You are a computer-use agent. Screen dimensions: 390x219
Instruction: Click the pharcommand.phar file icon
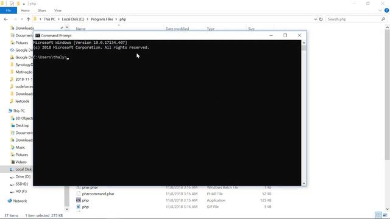pyautogui.click(x=79, y=193)
